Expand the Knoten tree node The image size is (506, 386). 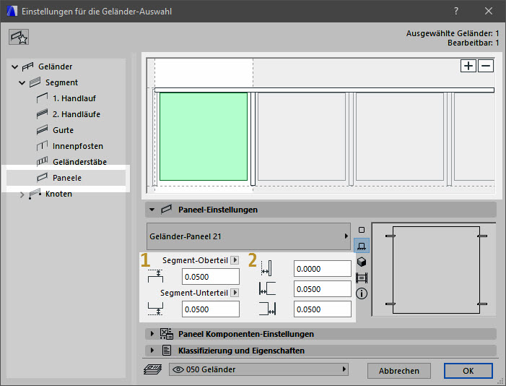[22, 194]
